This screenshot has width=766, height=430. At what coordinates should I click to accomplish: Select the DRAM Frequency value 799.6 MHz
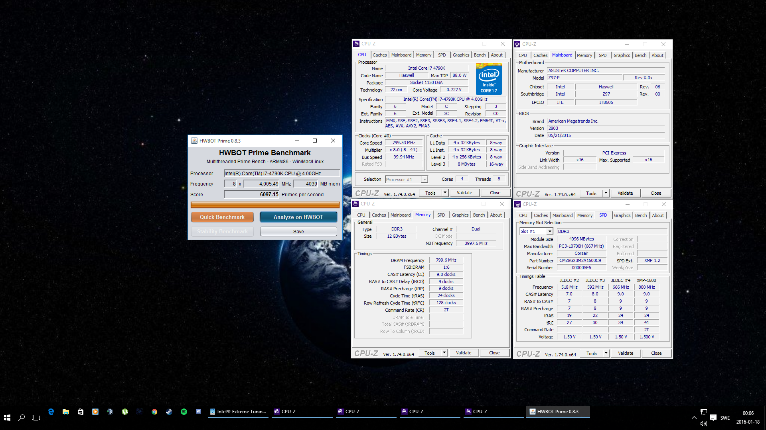(x=446, y=260)
